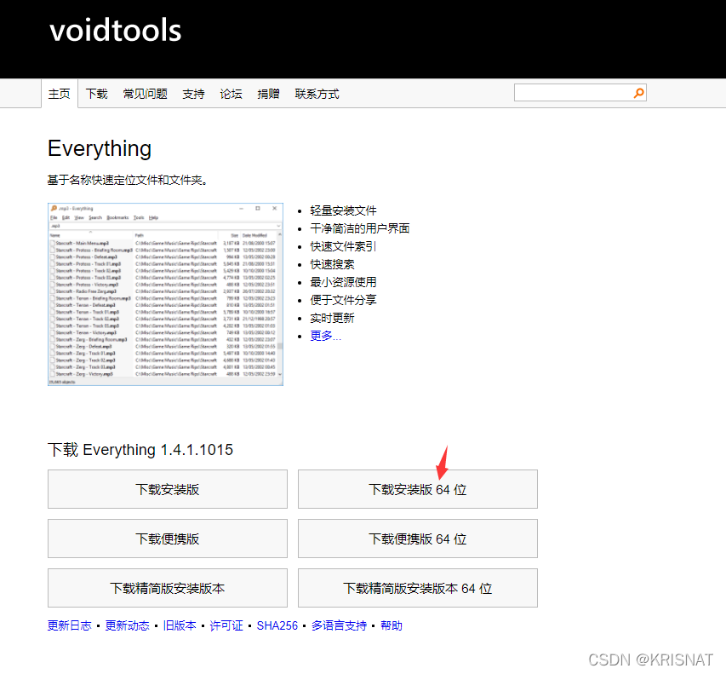Open the 下载 navigation menu item
Viewport: 726px width, 674px height.
click(x=96, y=94)
